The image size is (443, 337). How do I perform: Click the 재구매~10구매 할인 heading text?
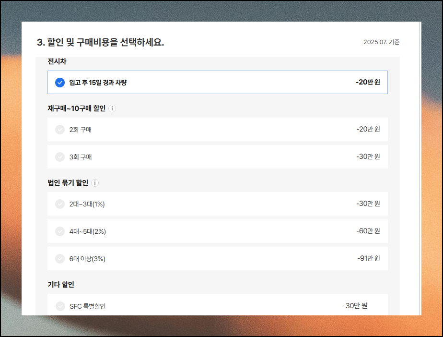click(x=77, y=108)
